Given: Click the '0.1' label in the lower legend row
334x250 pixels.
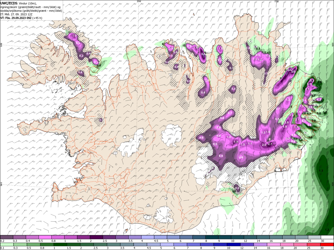Looking at the screenshot, I should pyautogui.click(x=2, y=248).
